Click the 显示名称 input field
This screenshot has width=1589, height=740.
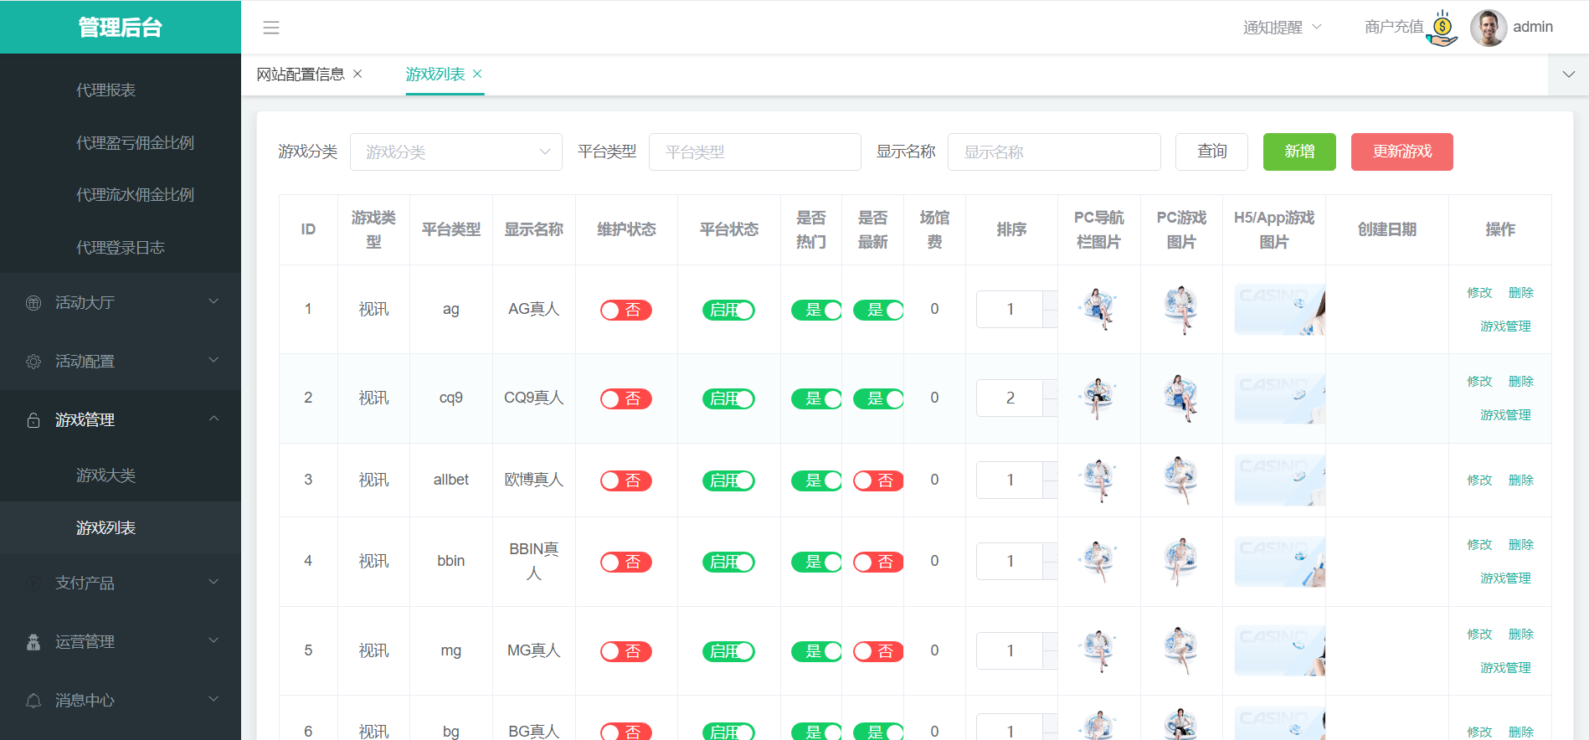click(1053, 152)
